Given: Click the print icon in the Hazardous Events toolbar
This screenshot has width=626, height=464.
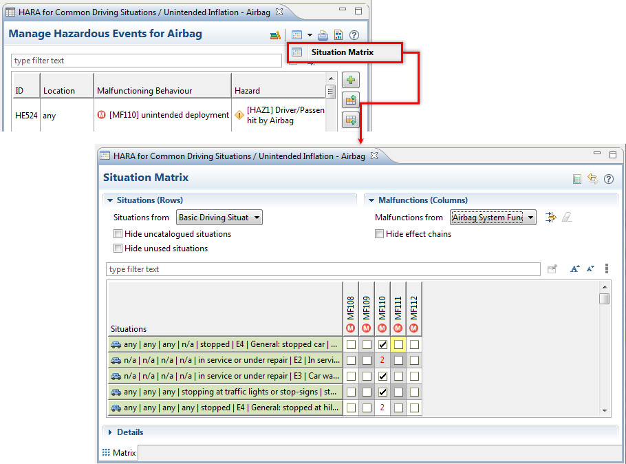Looking at the screenshot, I should 323,35.
